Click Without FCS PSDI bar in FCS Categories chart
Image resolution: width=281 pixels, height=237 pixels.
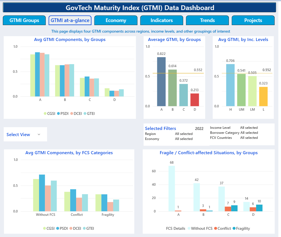[x=42, y=193]
